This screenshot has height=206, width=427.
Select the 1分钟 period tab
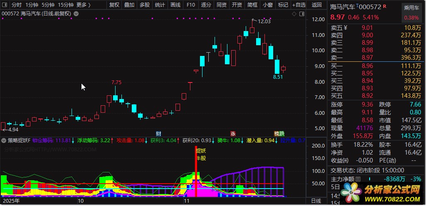(x=32, y=5)
